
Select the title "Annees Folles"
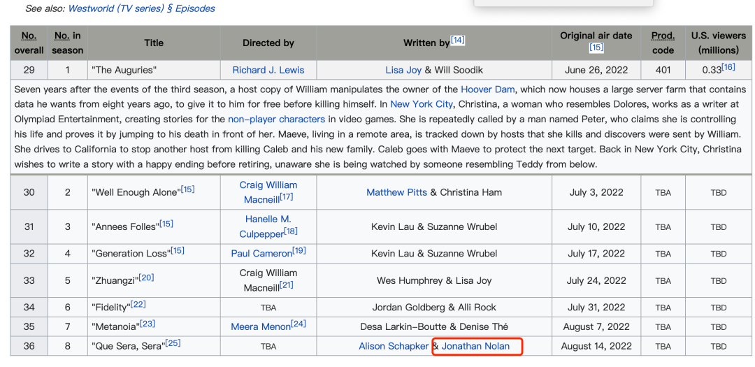click(x=125, y=227)
